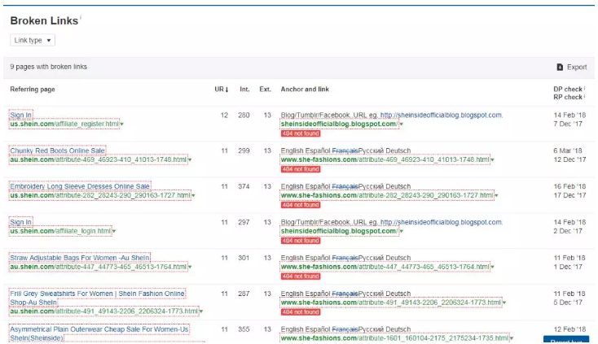Open http://sheinsideofficialblog anchor in affiliate_login row
Screen dimensions: 598x344
coord(442,222)
